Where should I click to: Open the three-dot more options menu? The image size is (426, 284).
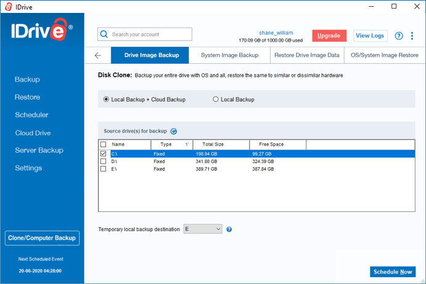pos(412,36)
